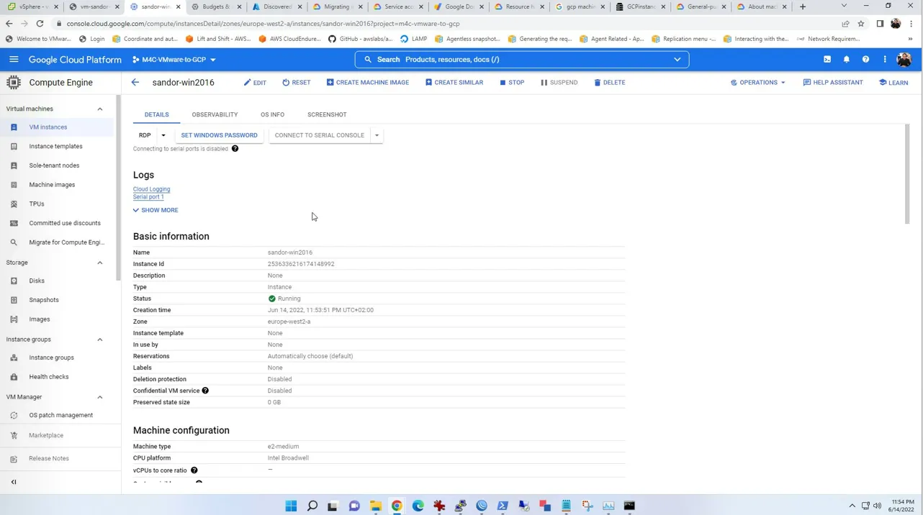Go back using the arrow beside sandor-win2016

coord(135,83)
